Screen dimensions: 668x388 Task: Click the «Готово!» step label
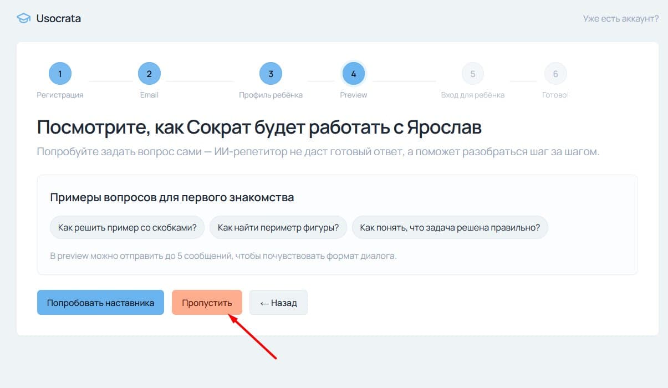click(x=555, y=94)
